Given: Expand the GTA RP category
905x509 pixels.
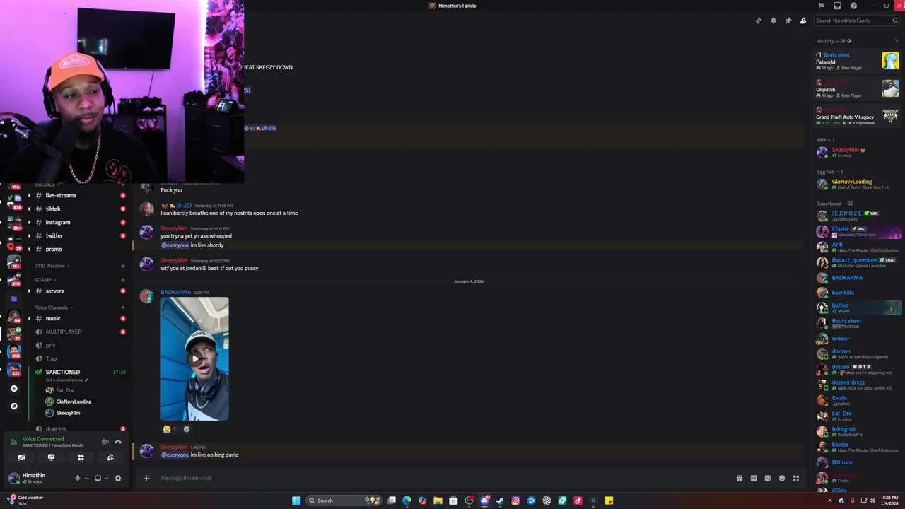Looking at the screenshot, I should 46,280.
